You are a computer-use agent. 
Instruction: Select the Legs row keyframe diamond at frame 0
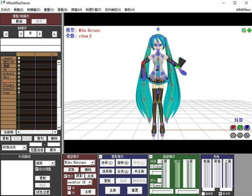(x=19, y=92)
